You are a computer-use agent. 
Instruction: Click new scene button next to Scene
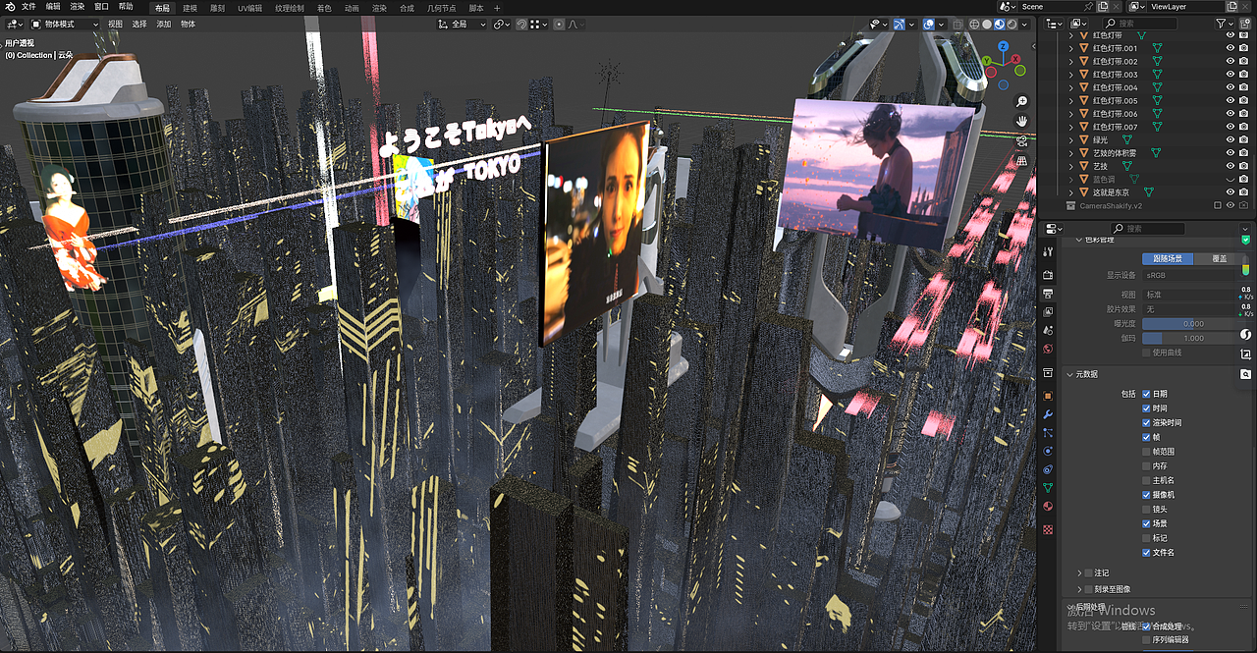[1102, 6]
